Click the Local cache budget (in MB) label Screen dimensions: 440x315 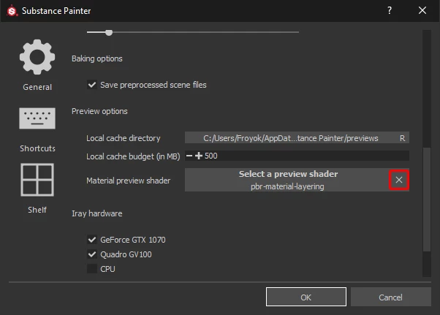click(x=133, y=156)
